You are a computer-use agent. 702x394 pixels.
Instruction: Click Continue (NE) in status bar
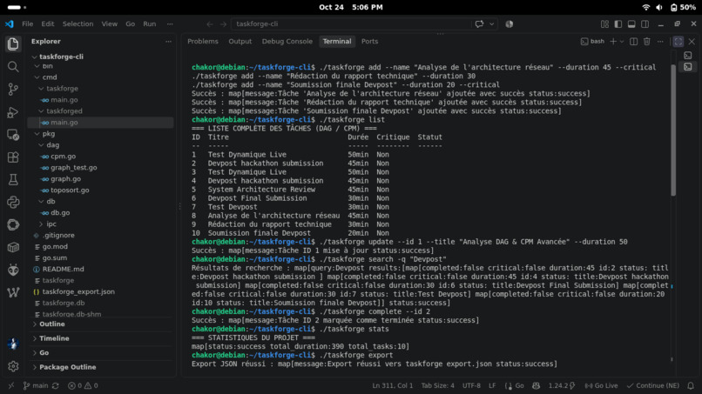tap(652, 385)
